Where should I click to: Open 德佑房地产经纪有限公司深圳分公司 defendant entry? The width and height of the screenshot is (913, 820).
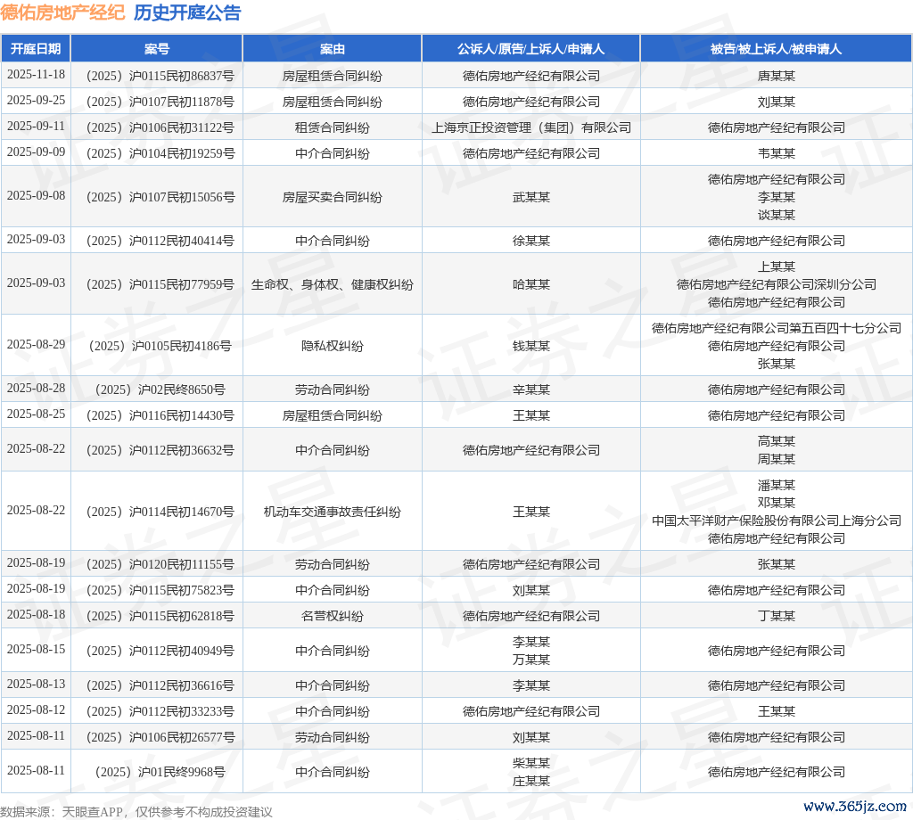(x=776, y=284)
